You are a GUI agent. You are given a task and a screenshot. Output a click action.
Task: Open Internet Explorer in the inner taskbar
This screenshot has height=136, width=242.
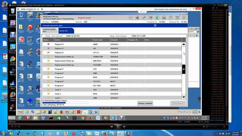[x=20, y=118]
